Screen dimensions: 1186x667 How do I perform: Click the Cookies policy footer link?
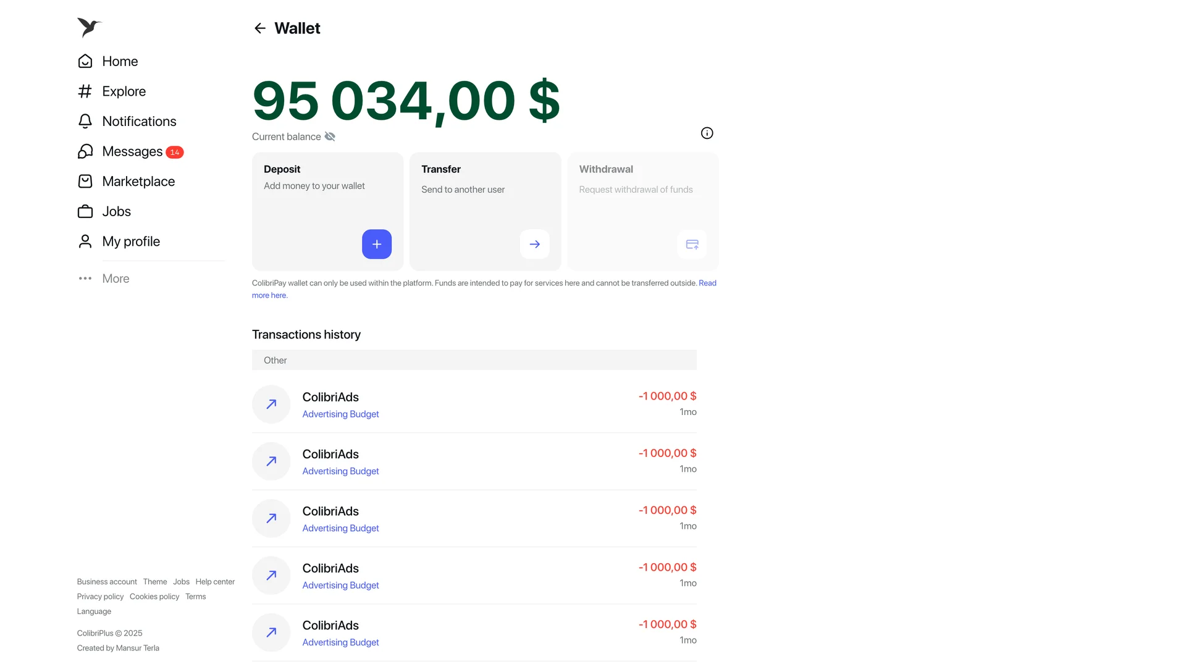point(154,597)
